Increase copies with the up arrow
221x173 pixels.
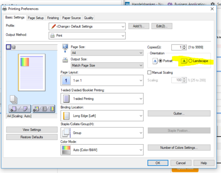[184, 46]
